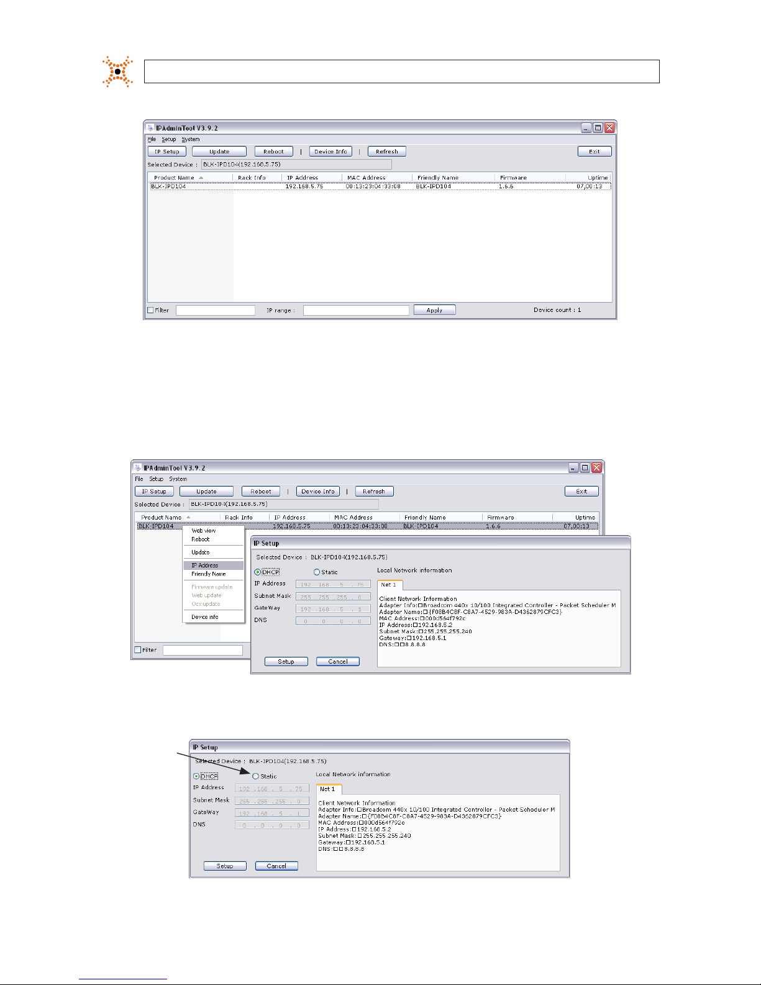Screen dimensions: 761x985
Task: Click Product Name sort arrow in upper window
Action: [201, 178]
